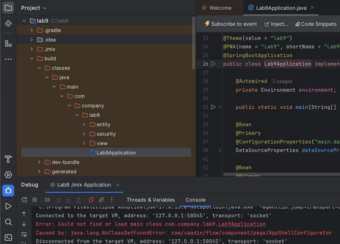Select Lab9Application in the project tree
This screenshot has width=340, height=244.
[106, 153]
